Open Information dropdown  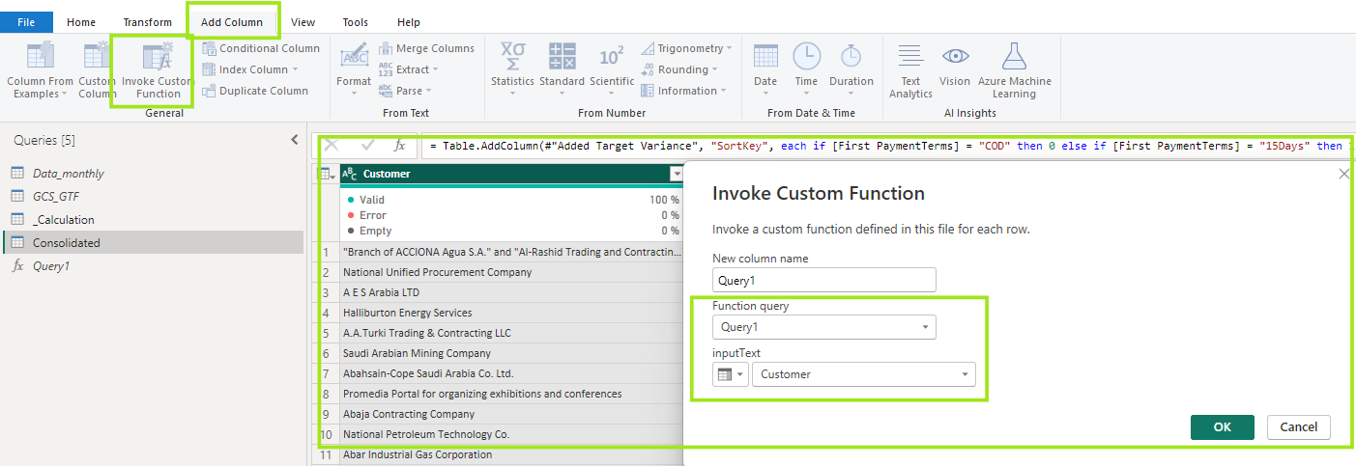tap(684, 91)
